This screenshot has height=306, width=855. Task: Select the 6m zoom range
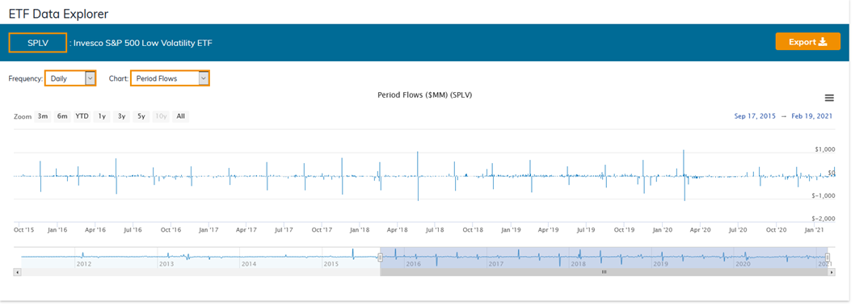tap(63, 116)
